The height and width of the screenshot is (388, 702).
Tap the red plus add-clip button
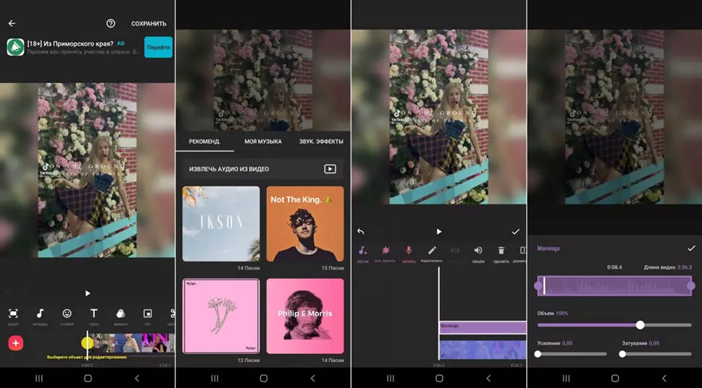pos(15,343)
